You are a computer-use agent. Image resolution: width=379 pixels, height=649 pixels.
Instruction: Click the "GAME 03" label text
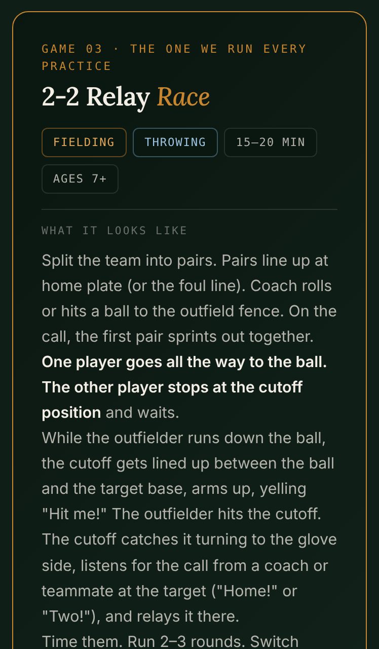(72, 49)
